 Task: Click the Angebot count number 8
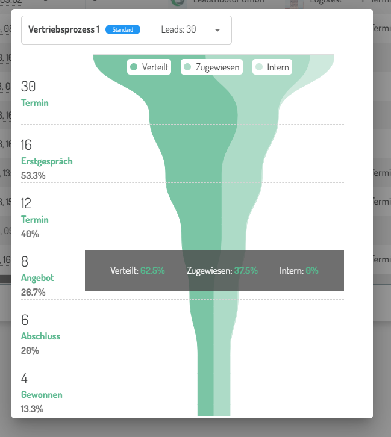coord(25,262)
